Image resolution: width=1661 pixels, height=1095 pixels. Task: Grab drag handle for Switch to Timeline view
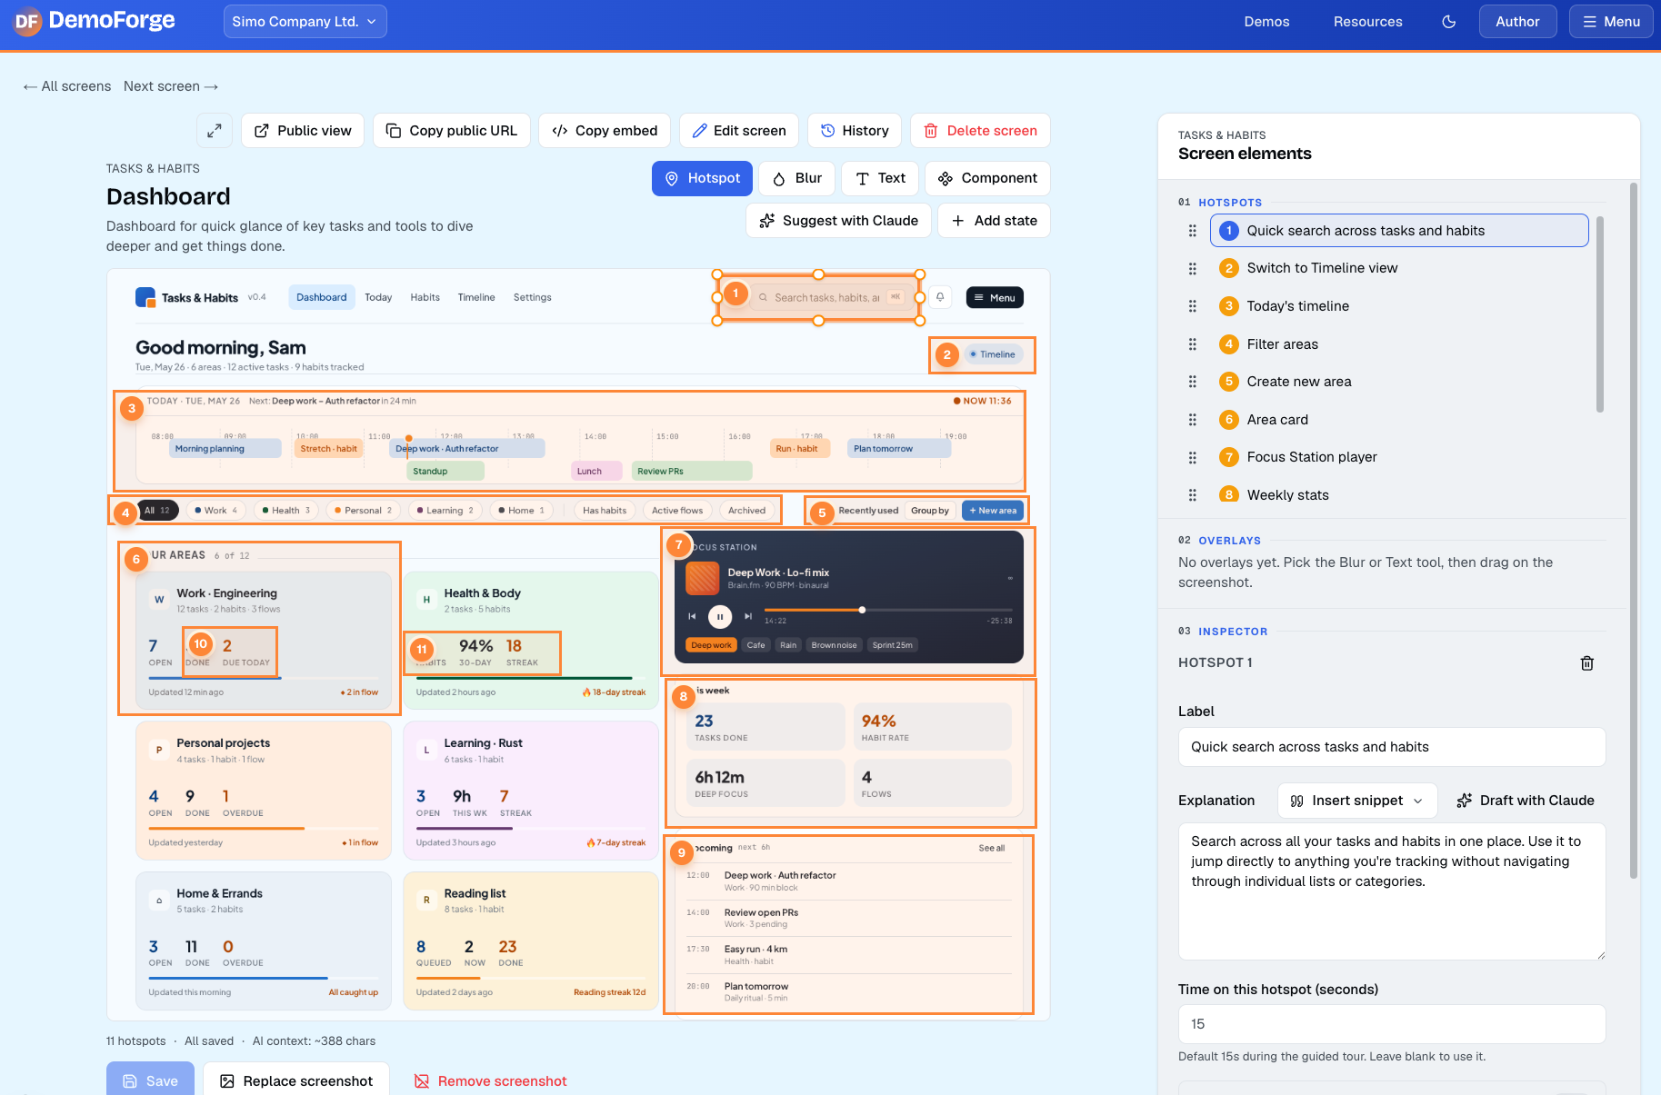[x=1193, y=268]
